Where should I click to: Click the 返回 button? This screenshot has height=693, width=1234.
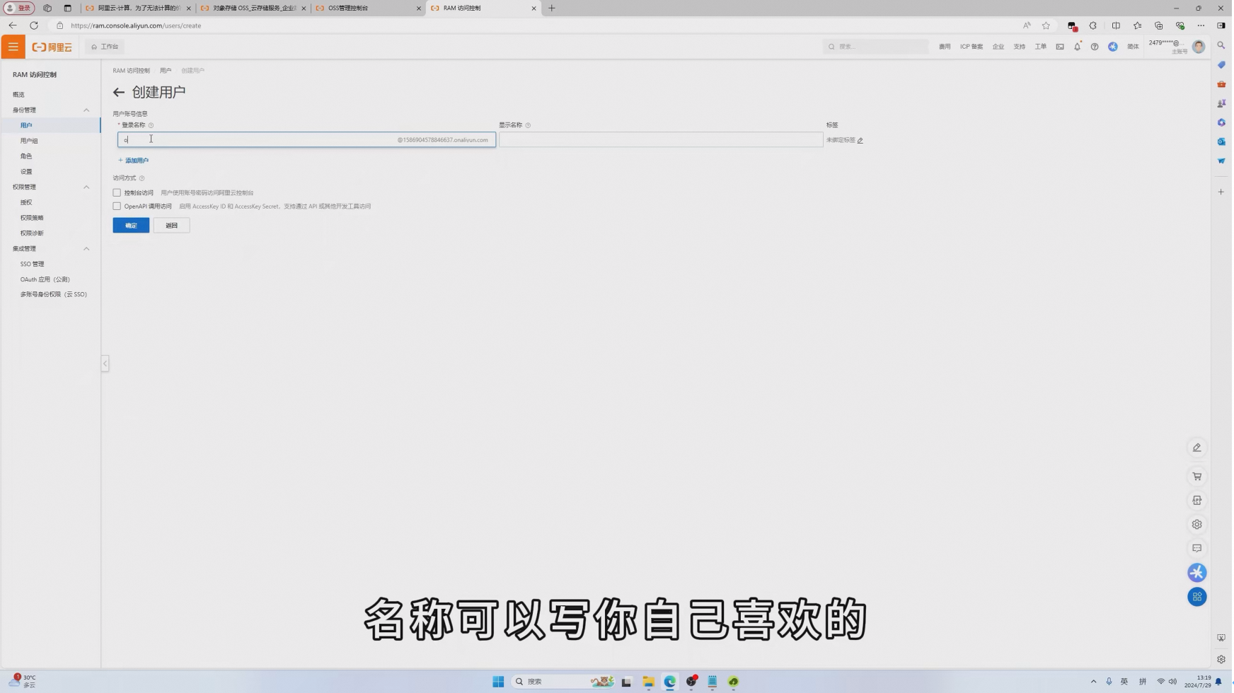[x=171, y=226]
